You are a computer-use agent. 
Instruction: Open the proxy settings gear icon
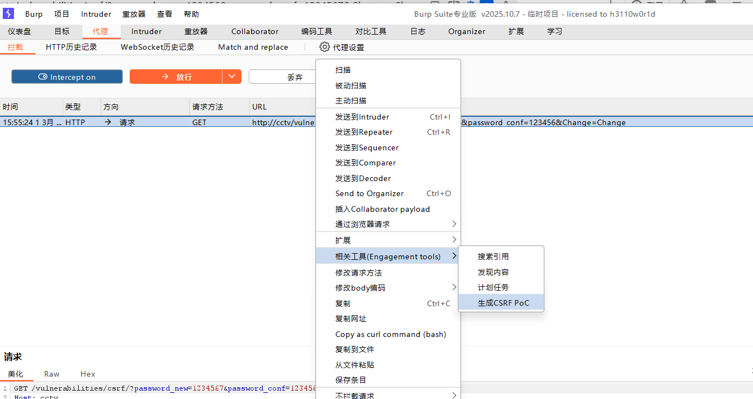pos(324,47)
